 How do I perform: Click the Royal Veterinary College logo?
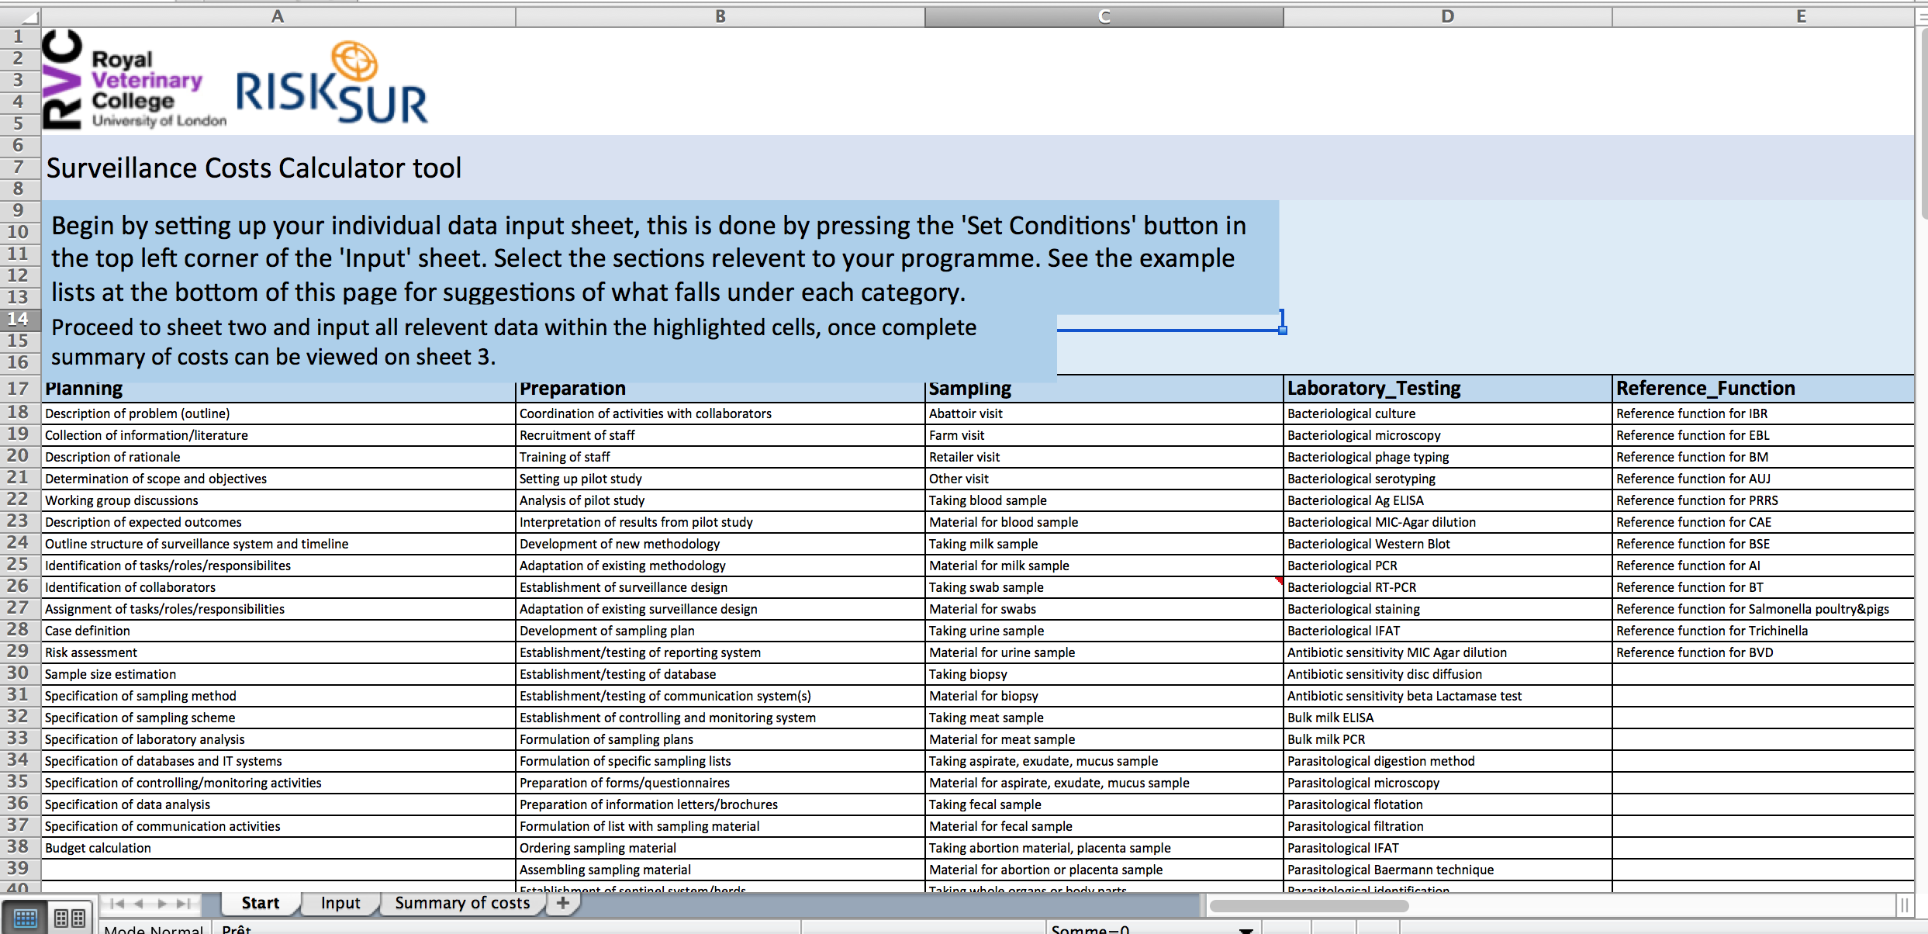point(133,80)
